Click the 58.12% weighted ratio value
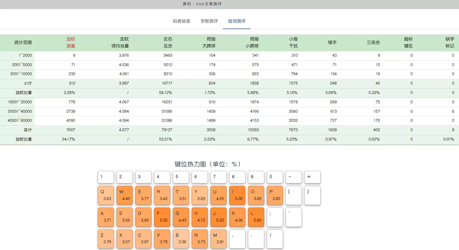 point(166,93)
